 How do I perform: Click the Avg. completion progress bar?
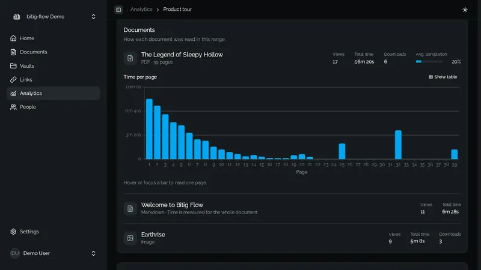pos(429,62)
